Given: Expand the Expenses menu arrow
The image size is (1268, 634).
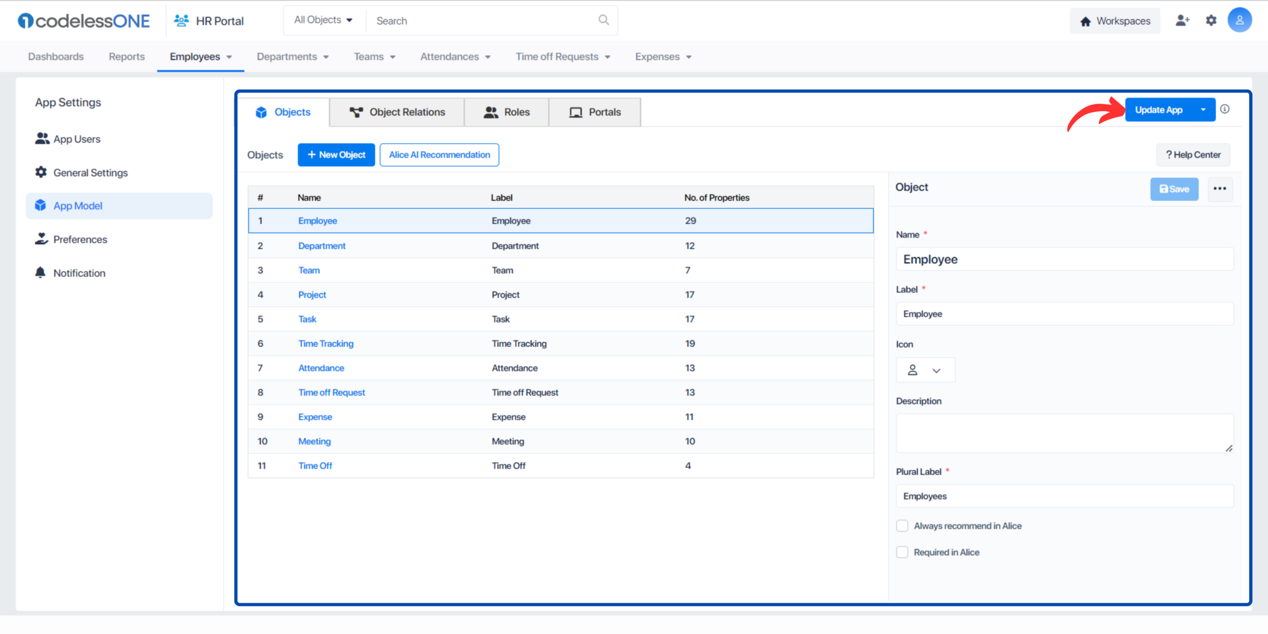Looking at the screenshot, I should click(689, 57).
